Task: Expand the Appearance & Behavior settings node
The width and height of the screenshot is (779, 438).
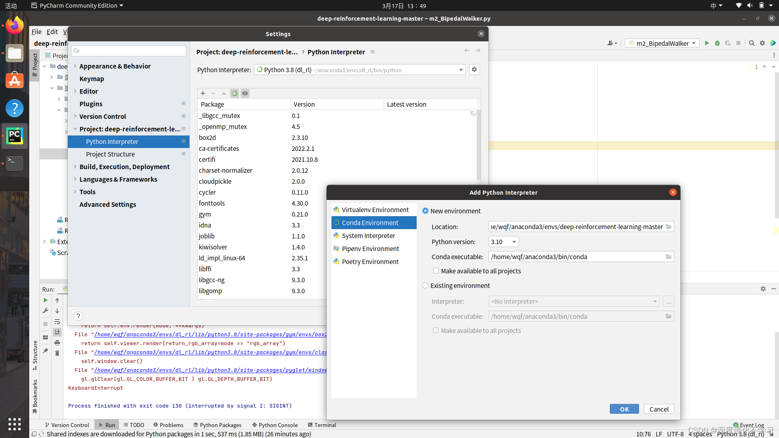Action: pos(75,66)
